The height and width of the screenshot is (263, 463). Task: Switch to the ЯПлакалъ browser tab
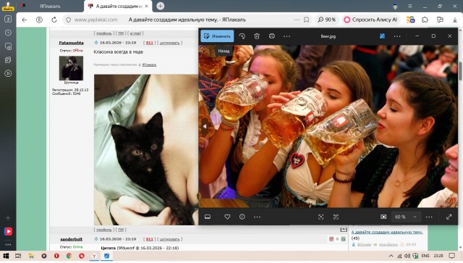(50, 6)
